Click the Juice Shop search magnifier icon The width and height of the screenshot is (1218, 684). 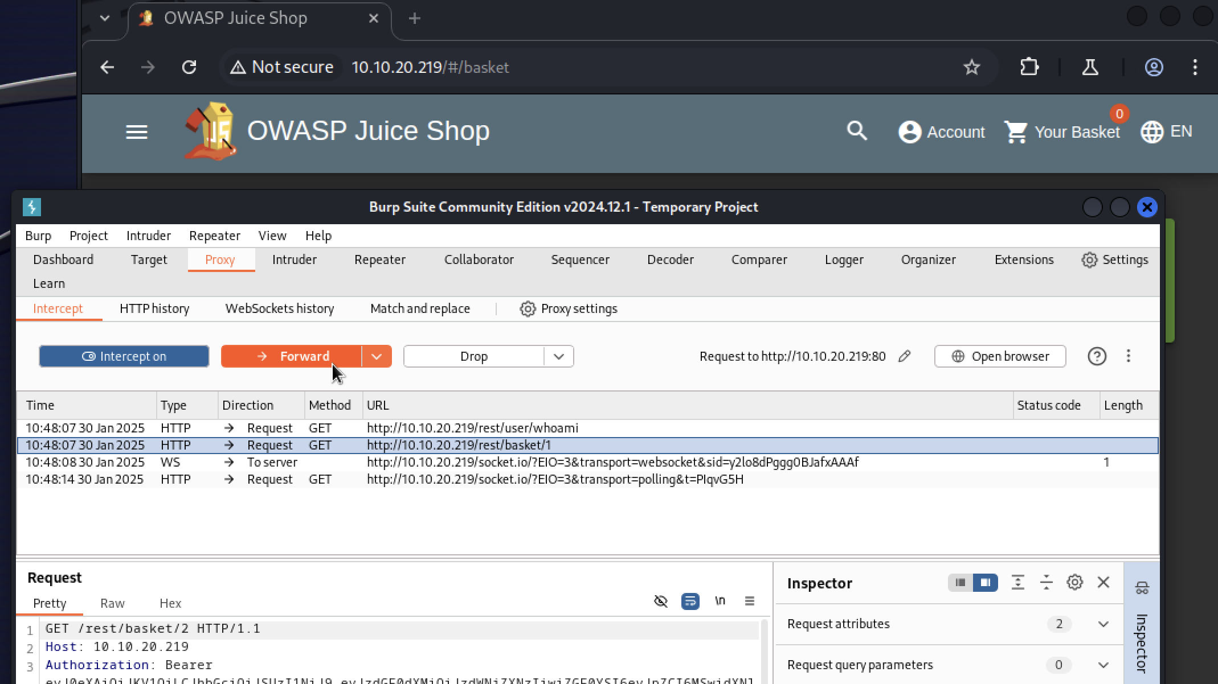[x=857, y=131]
